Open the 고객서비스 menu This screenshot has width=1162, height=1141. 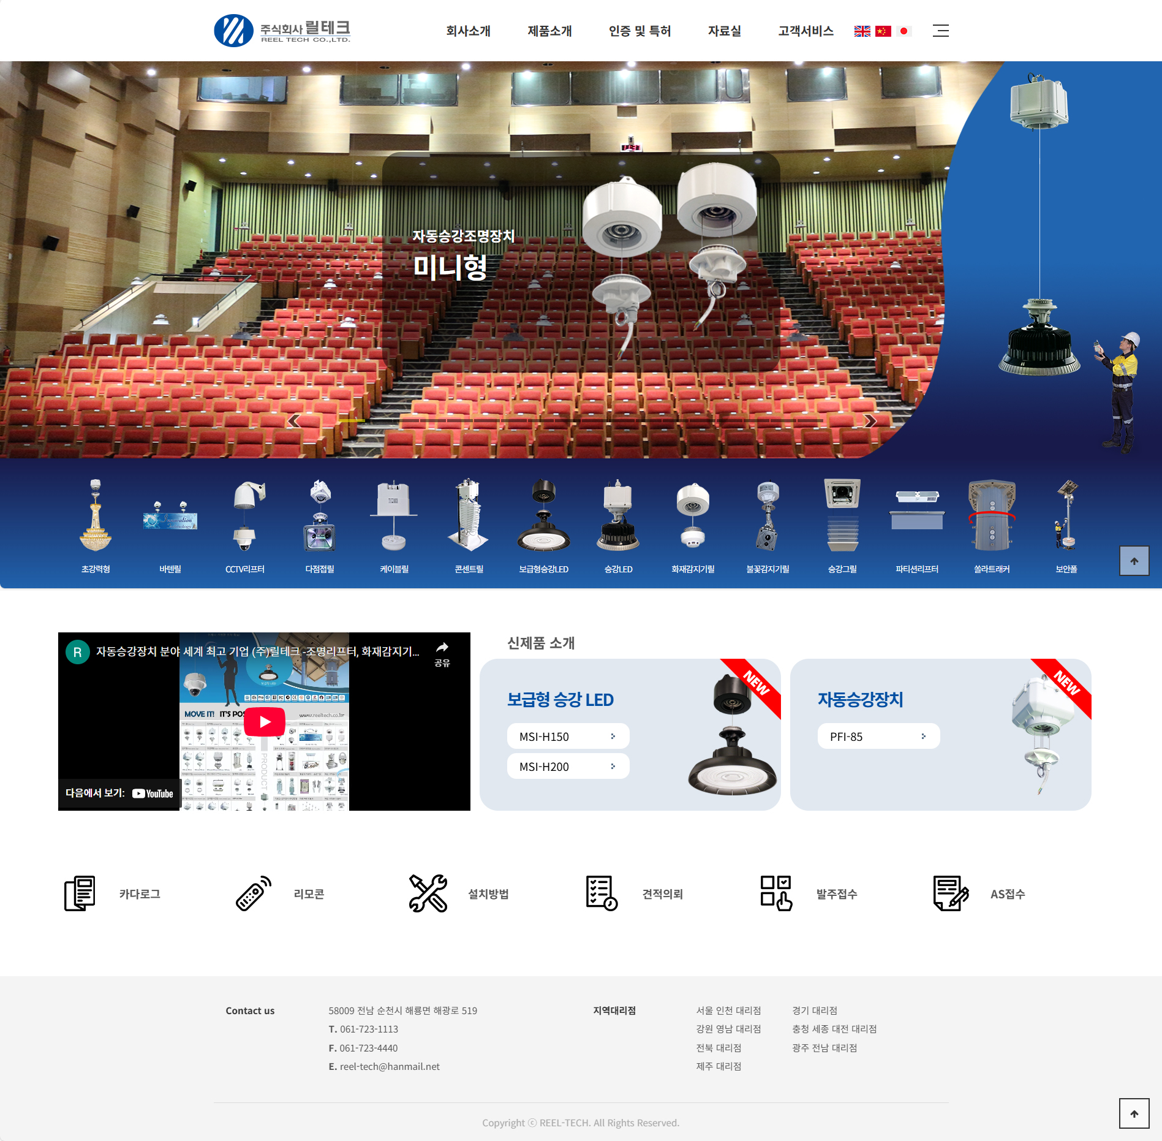(805, 31)
